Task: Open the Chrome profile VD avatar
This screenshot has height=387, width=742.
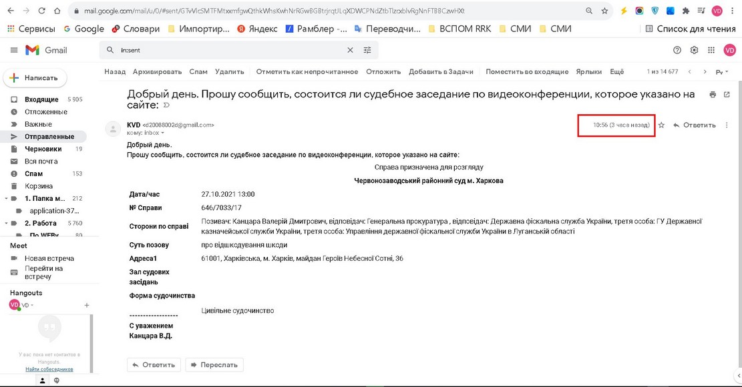Action: pos(717,11)
